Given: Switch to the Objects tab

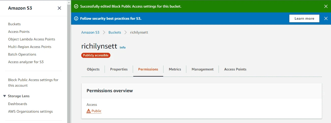Looking at the screenshot, I should 93,69.
